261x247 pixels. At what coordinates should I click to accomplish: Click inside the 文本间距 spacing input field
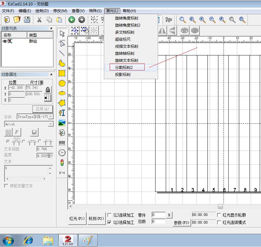coord(44,149)
